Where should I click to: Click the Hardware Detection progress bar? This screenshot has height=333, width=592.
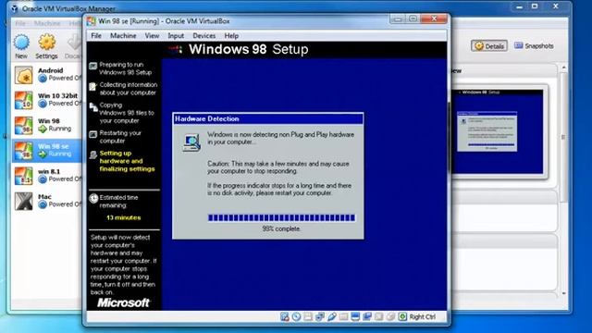click(281, 218)
